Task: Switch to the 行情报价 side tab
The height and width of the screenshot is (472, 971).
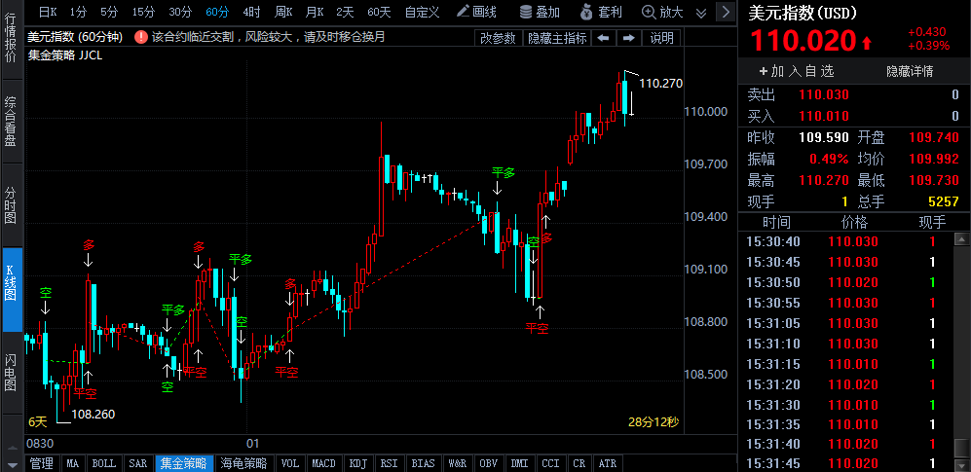Action: 11,39
